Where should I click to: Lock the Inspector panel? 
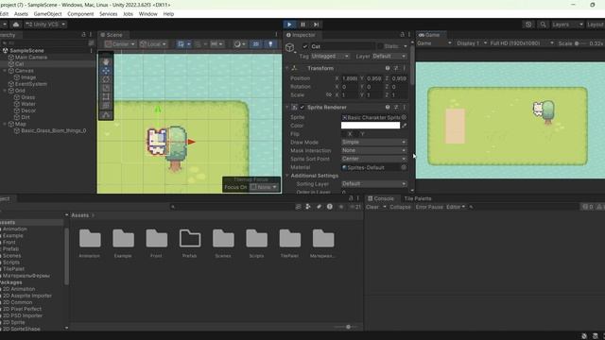pos(402,35)
